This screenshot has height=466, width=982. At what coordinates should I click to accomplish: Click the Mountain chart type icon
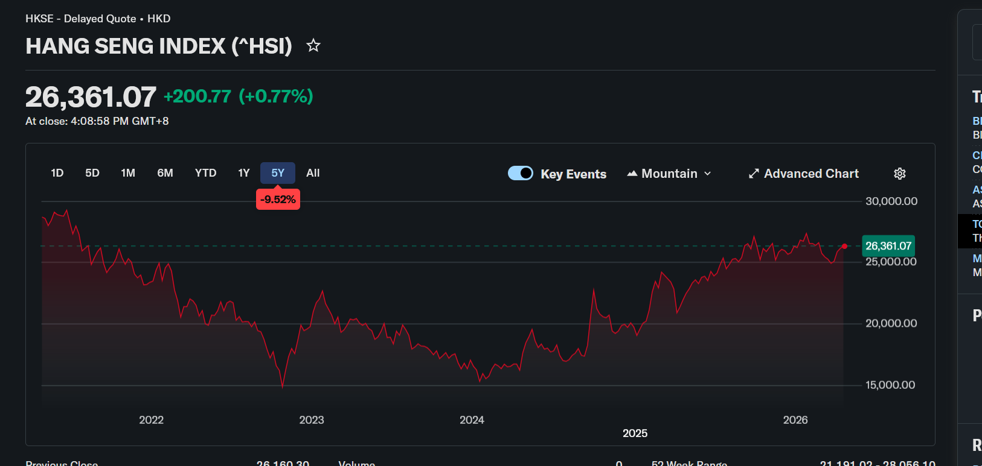click(x=632, y=174)
